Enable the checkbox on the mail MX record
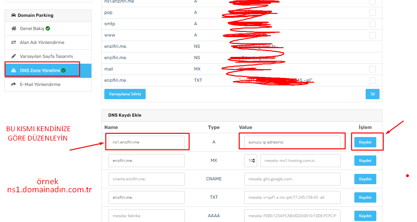 tap(372, 69)
